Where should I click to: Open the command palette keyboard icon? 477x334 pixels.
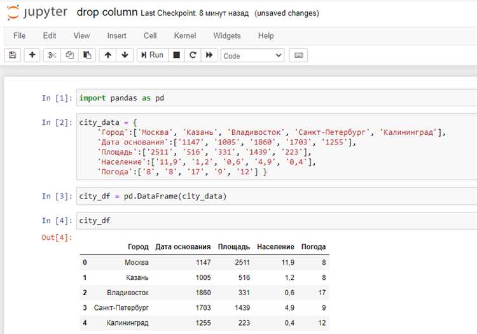(x=298, y=55)
